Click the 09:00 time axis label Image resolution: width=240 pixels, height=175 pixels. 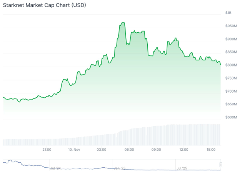pos(156,149)
